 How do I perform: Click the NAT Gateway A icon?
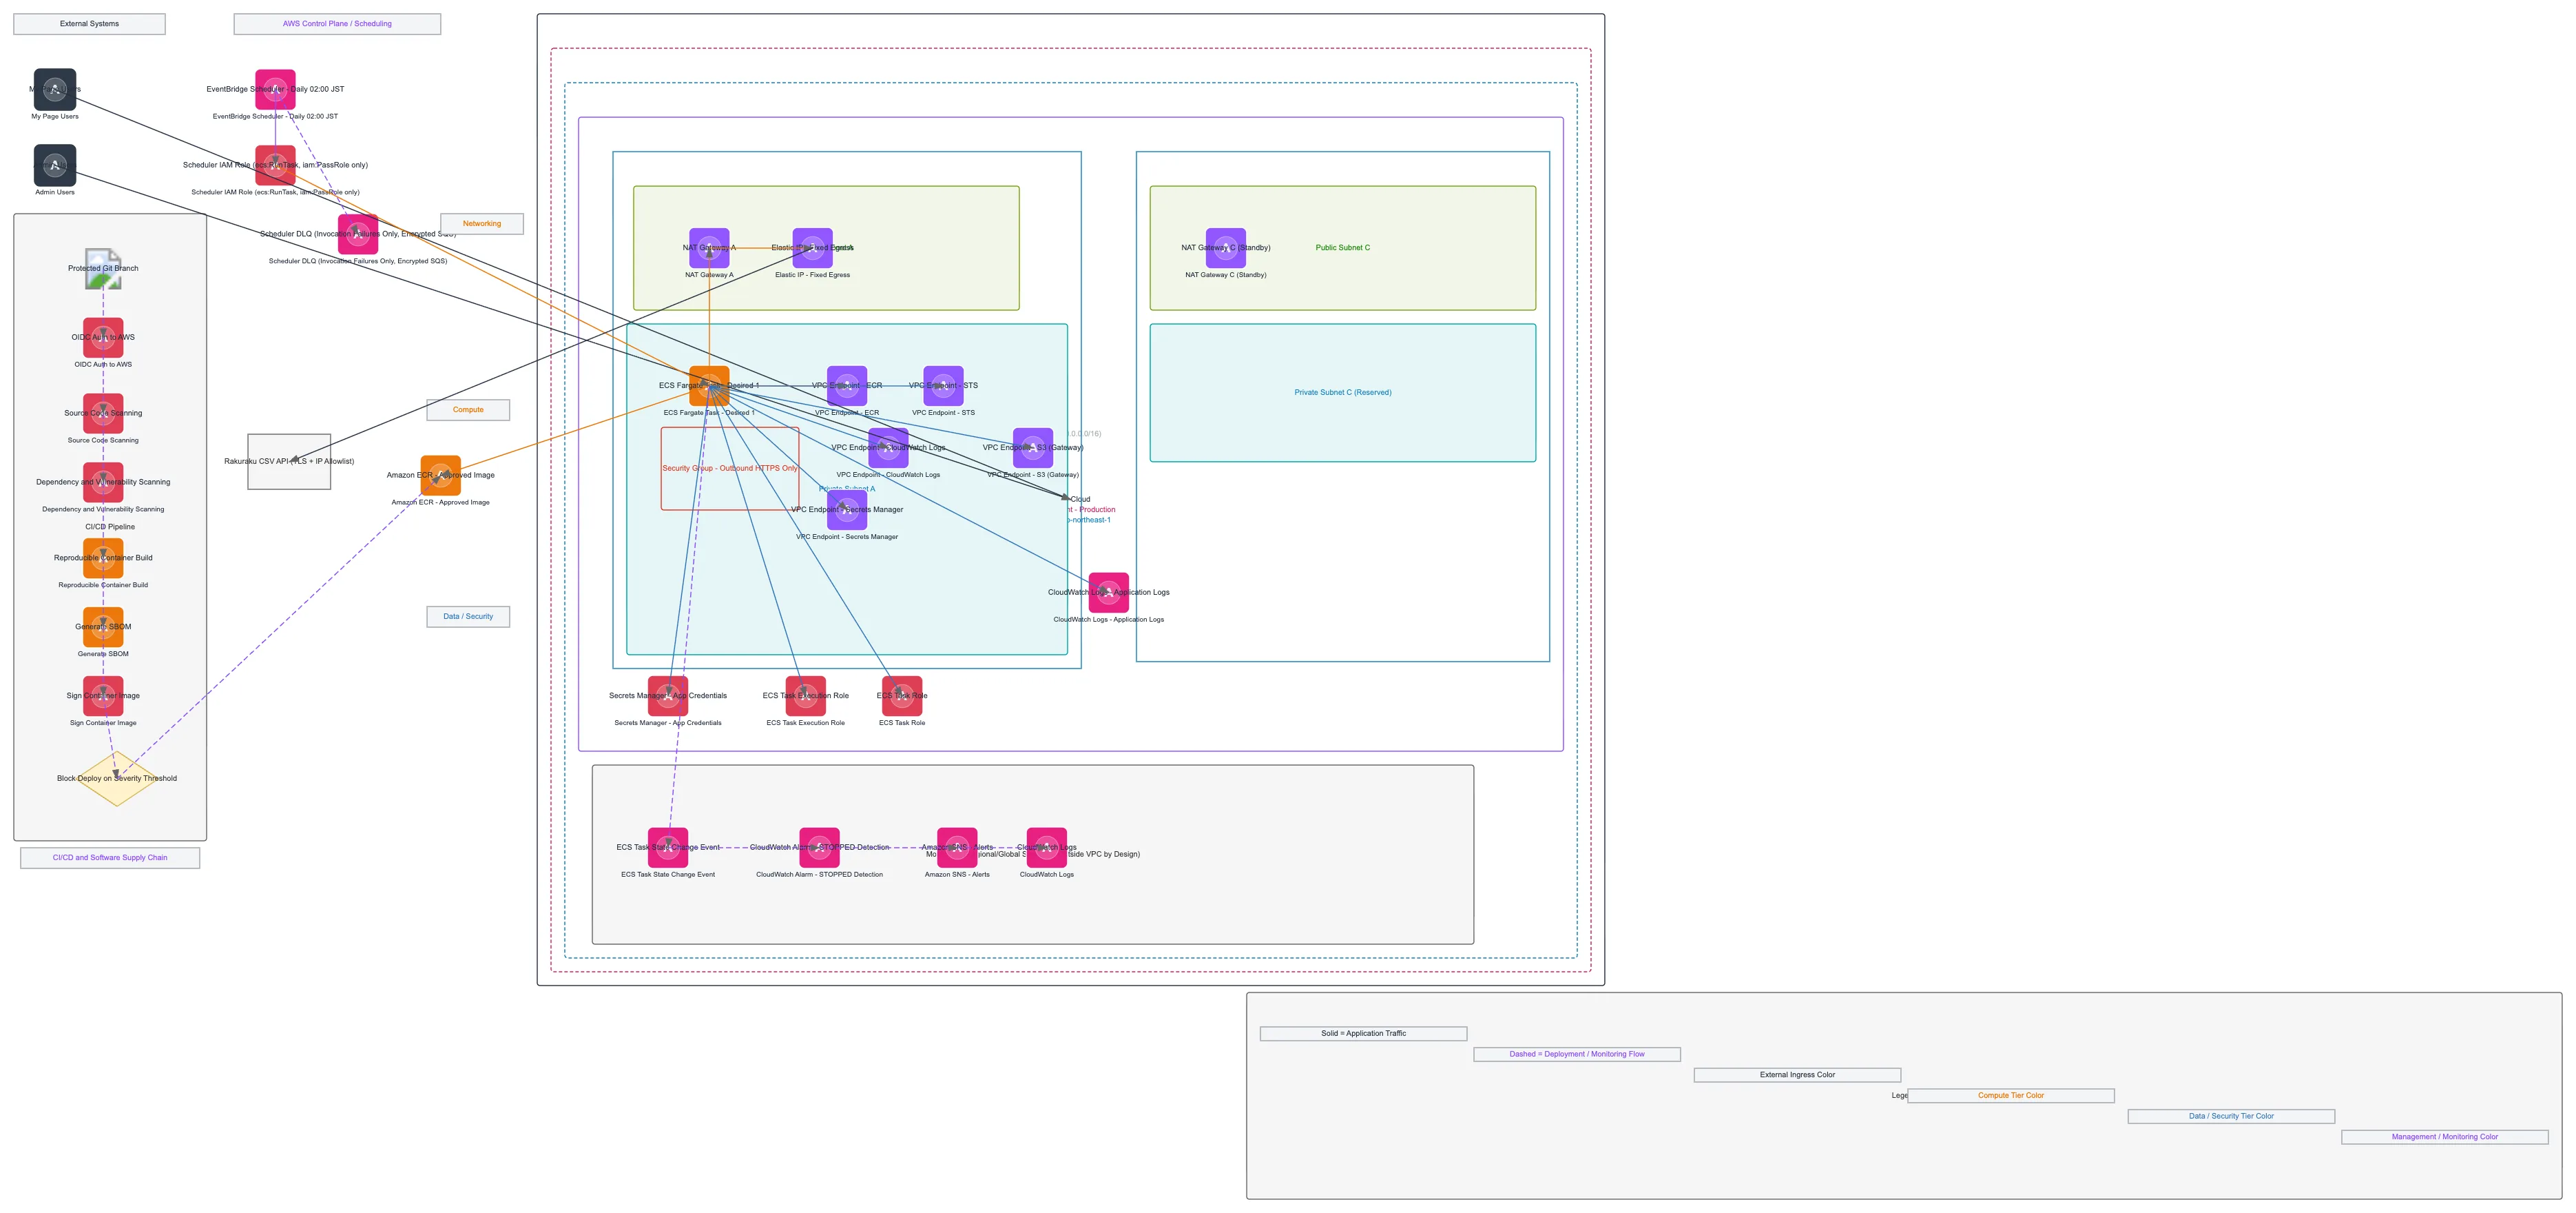pyautogui.click(x=709, y=248)
